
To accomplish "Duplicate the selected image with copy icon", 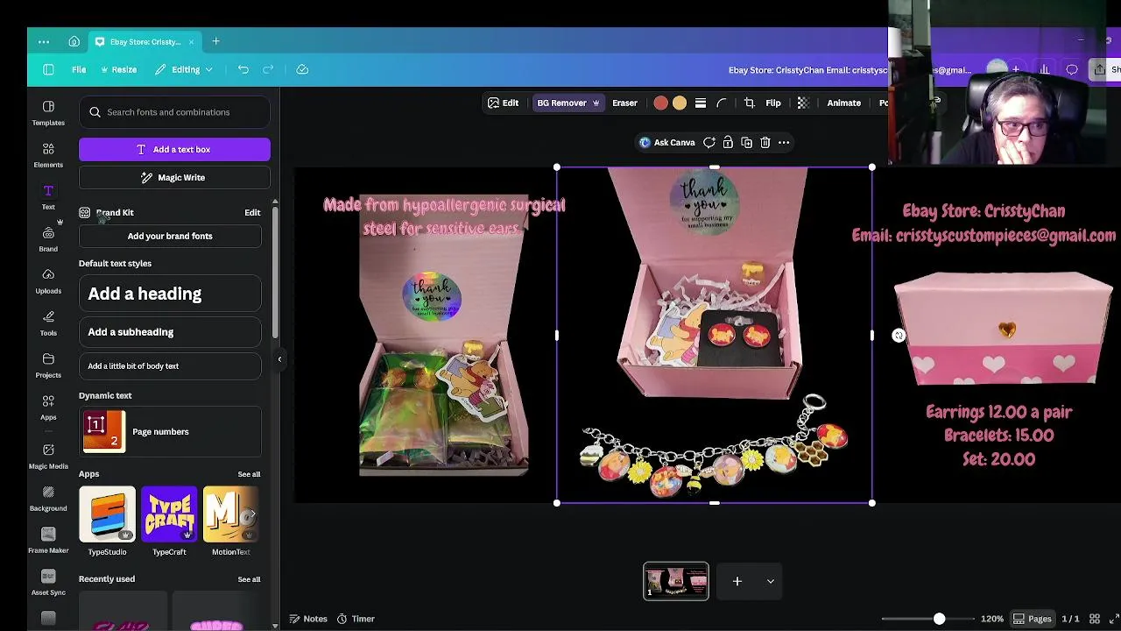I will [747, 142].
